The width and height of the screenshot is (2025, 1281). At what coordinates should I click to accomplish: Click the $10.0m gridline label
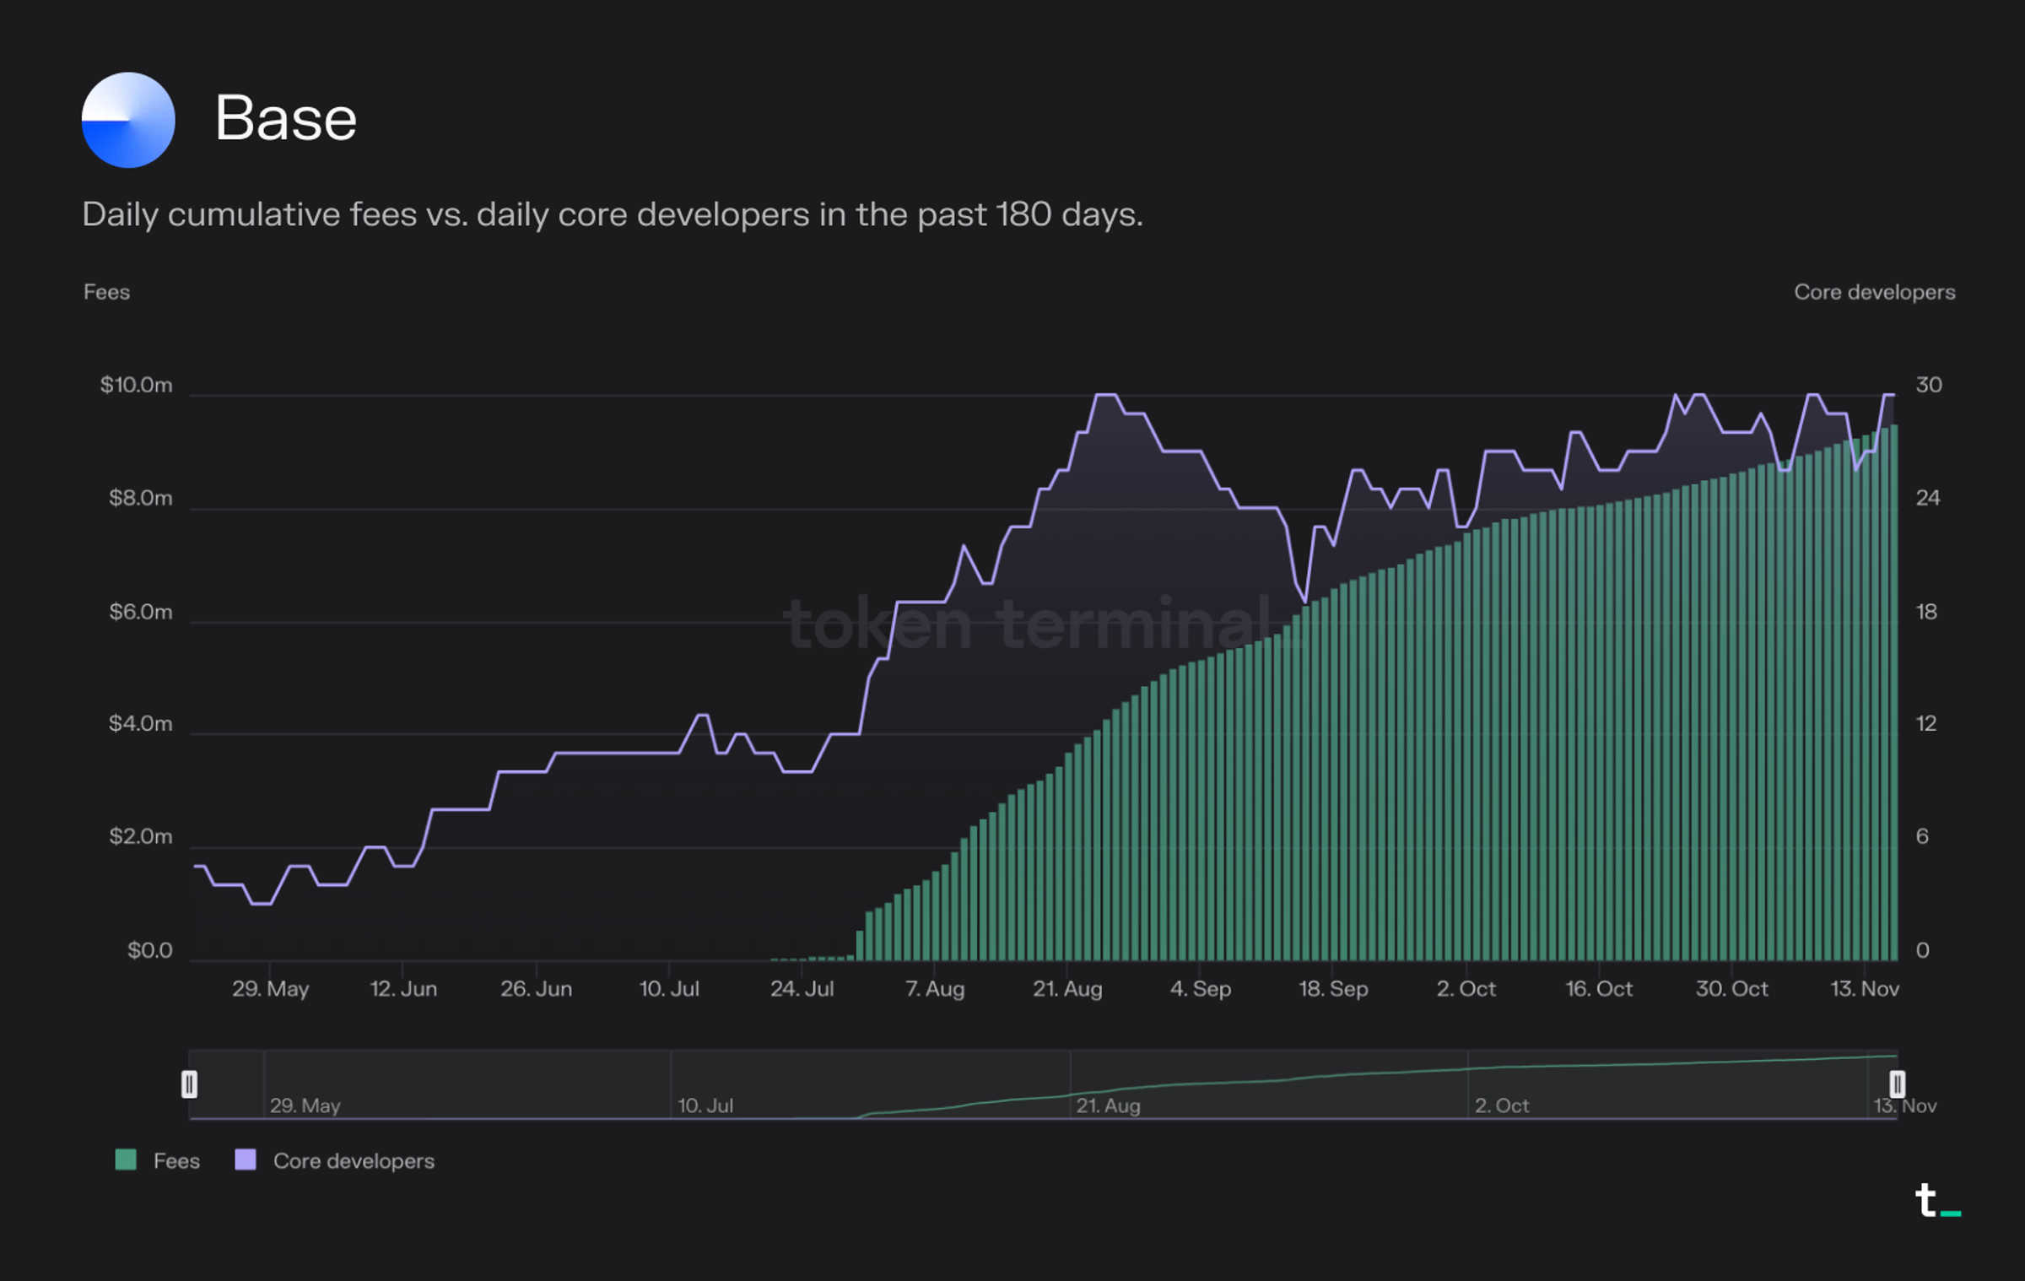[x=135, y=384]
